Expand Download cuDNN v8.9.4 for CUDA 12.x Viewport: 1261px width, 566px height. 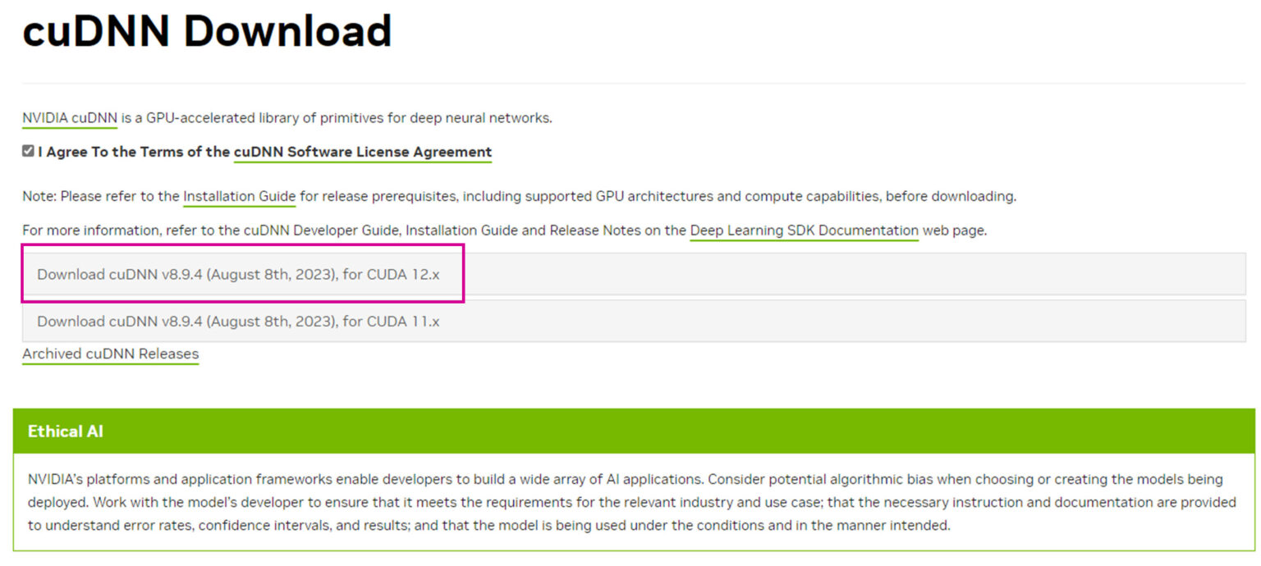[x=238, y=274]
